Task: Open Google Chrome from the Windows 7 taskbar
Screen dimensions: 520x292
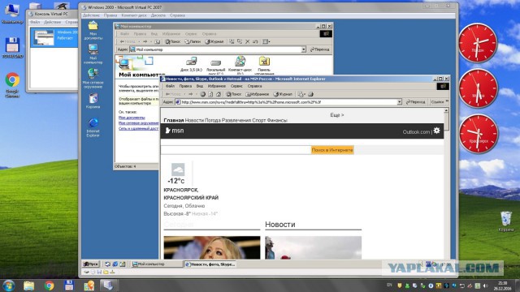Action: (49, 286)
